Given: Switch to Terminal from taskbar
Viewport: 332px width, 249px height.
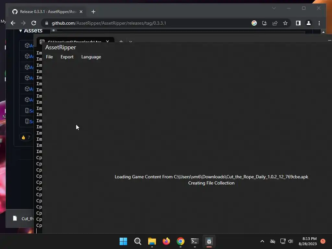Looking at the screenshot, I should tap(195, 241).
